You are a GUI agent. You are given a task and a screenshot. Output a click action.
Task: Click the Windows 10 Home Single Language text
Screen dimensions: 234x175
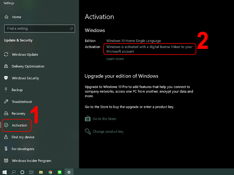pyautogui.click(x=134, y=41)
